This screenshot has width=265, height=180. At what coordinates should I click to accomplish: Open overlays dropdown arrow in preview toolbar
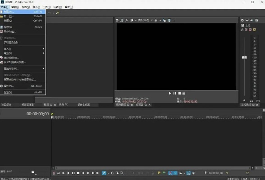[x=160, y=20]
